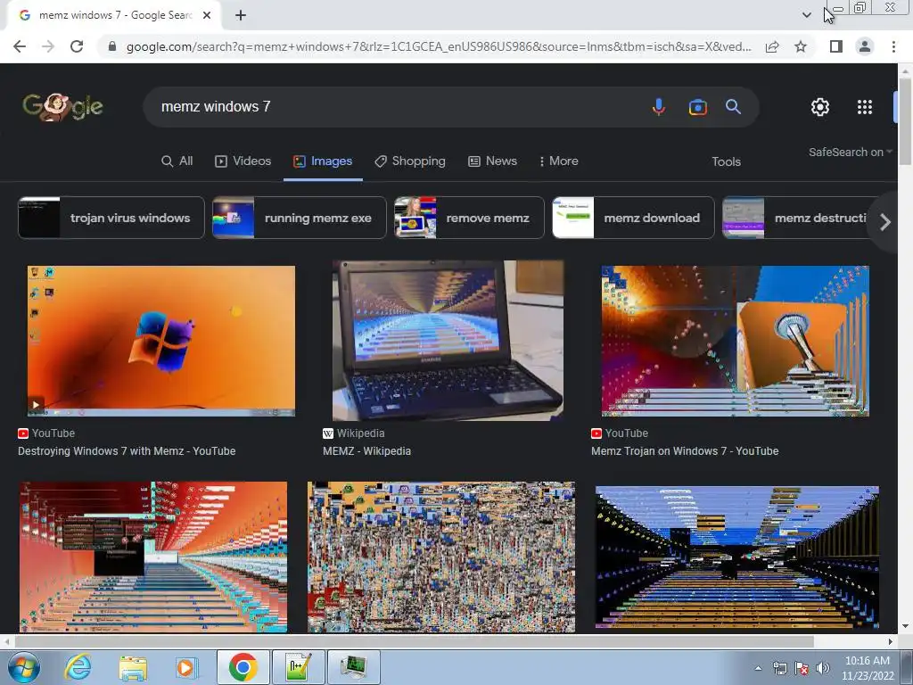This screenshot has width=913, height=685.
Task: Open the dark blue tunnel thumbnail
Action: click(x=737, y=557)
